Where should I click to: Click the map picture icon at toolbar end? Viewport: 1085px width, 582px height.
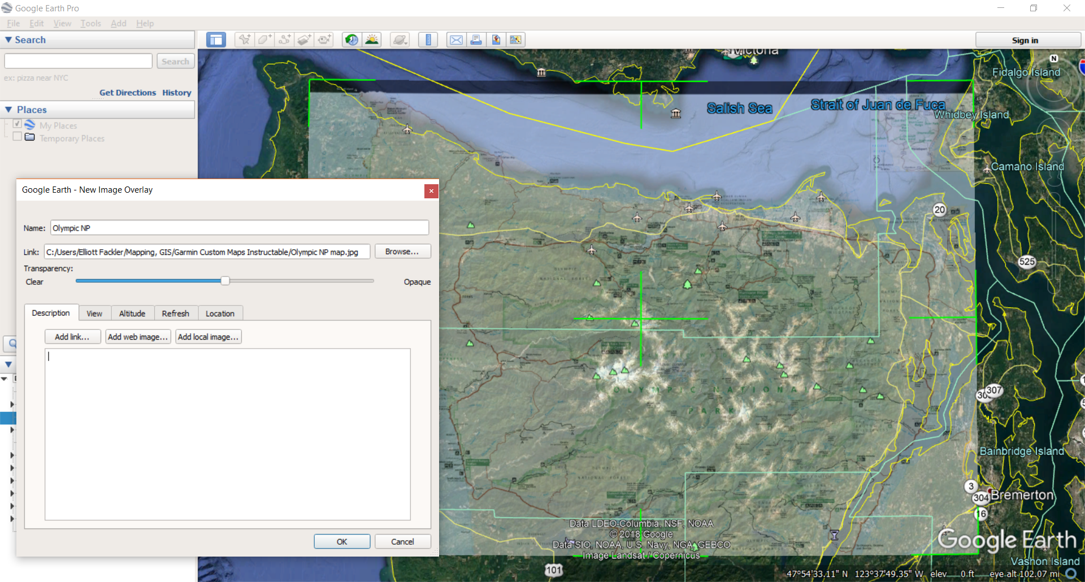click(x=515, y=40)
